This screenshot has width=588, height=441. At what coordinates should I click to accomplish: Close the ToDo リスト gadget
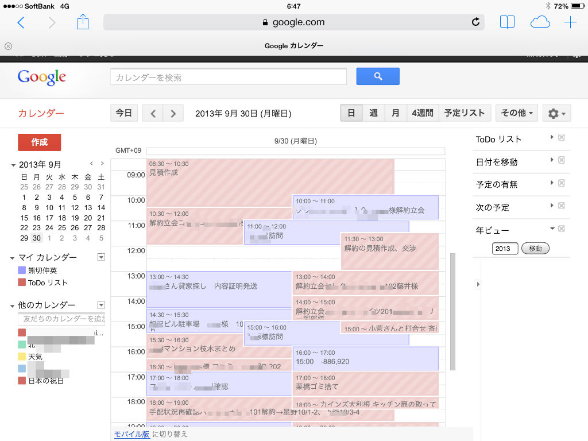pyautogui.click(x=562, y=137)
